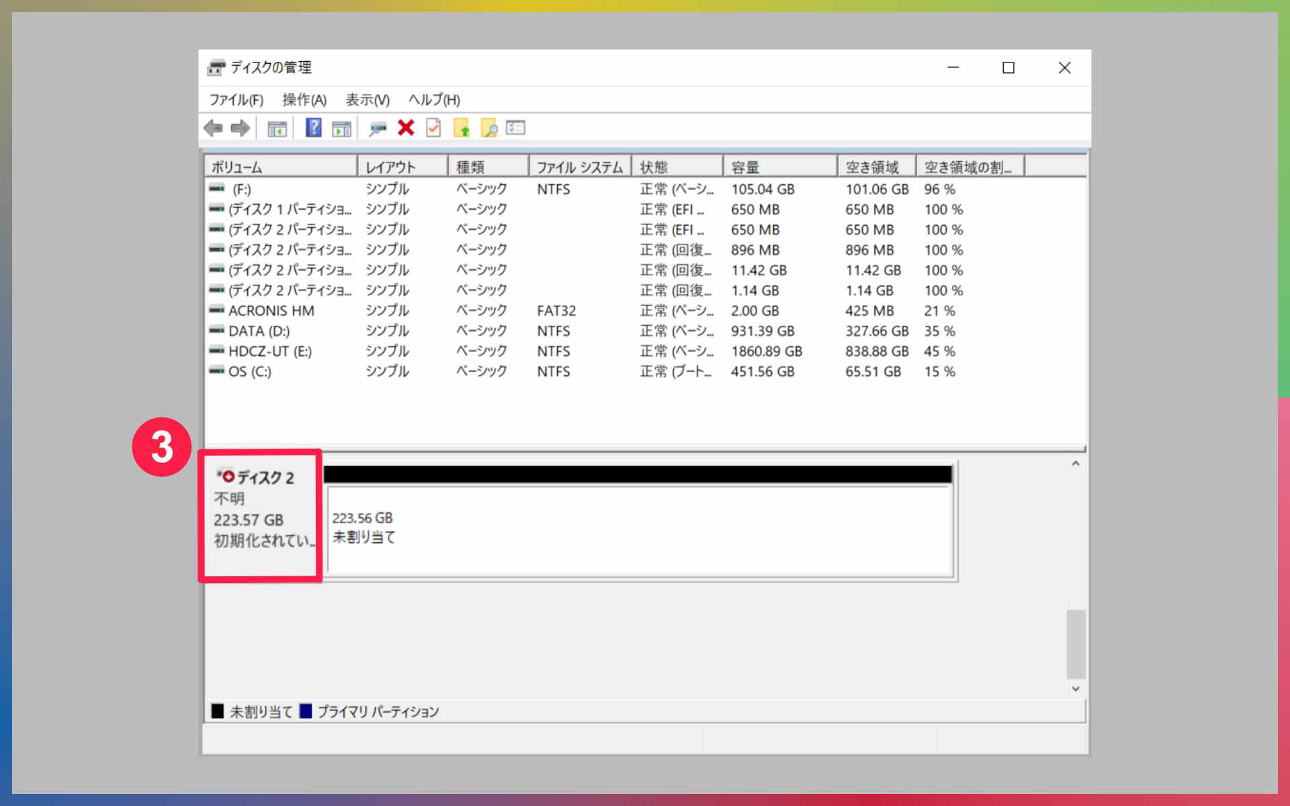
Task: Click the red X delete icon
Action: point(406,128)
